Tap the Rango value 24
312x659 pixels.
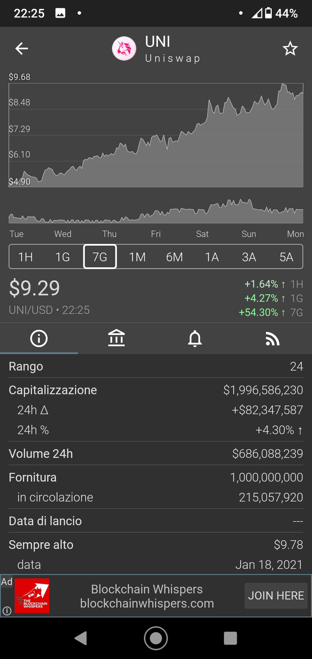tap(297, 366)
